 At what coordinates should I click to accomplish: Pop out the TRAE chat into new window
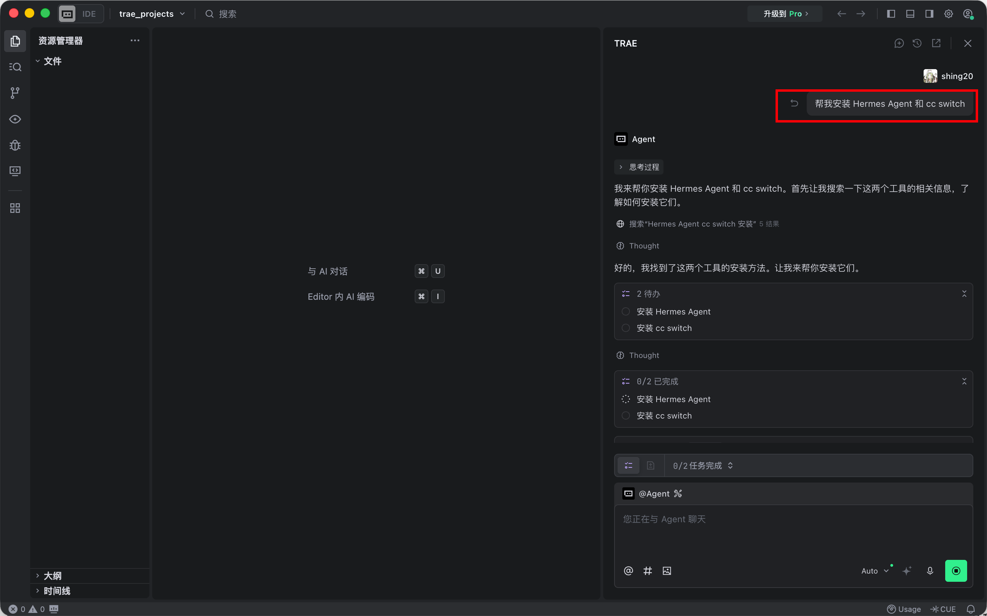point(936,43)
